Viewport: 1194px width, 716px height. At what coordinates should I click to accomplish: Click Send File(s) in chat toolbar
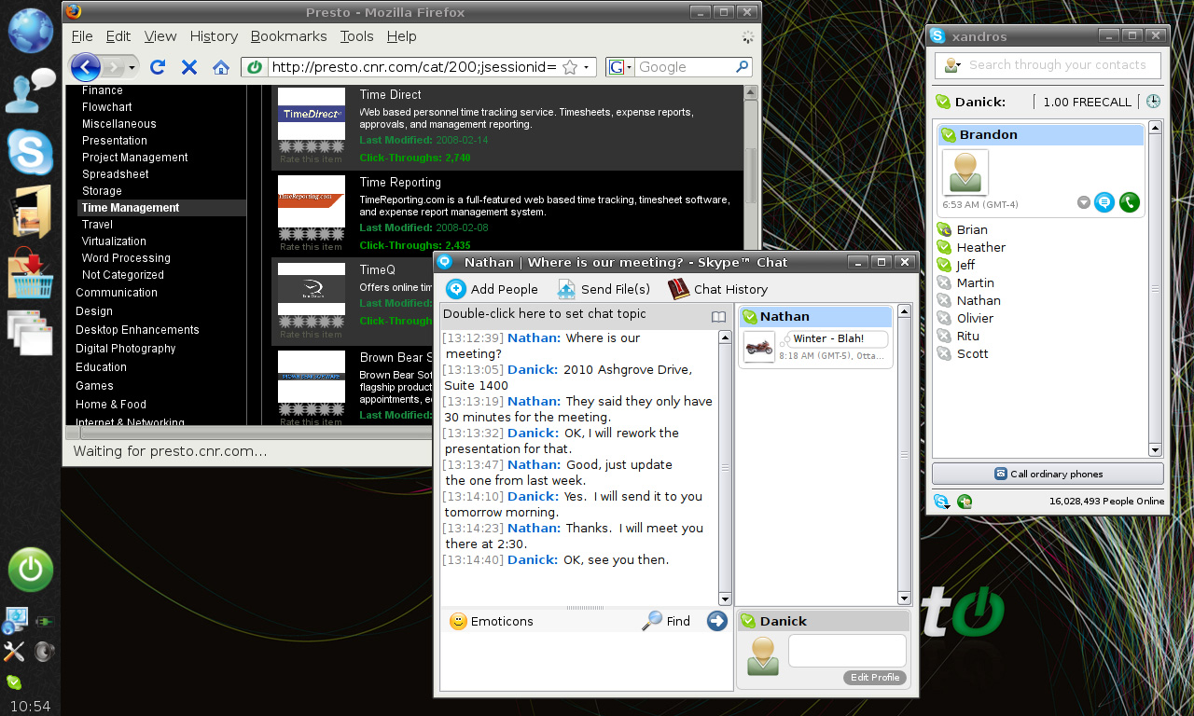[x=604, y=289]
